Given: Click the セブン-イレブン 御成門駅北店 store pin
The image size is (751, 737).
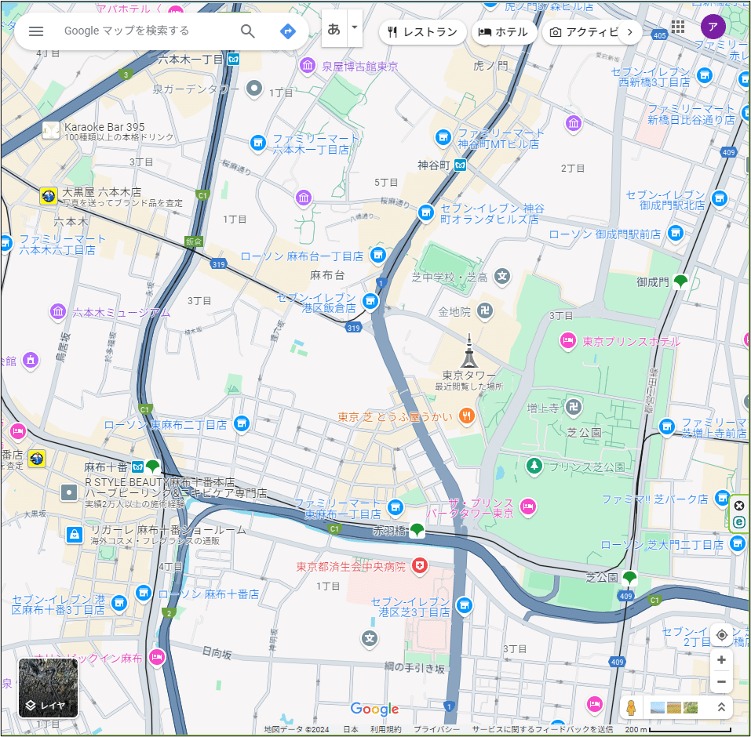Looking at the screenshot, I should [x=720, y=198].
